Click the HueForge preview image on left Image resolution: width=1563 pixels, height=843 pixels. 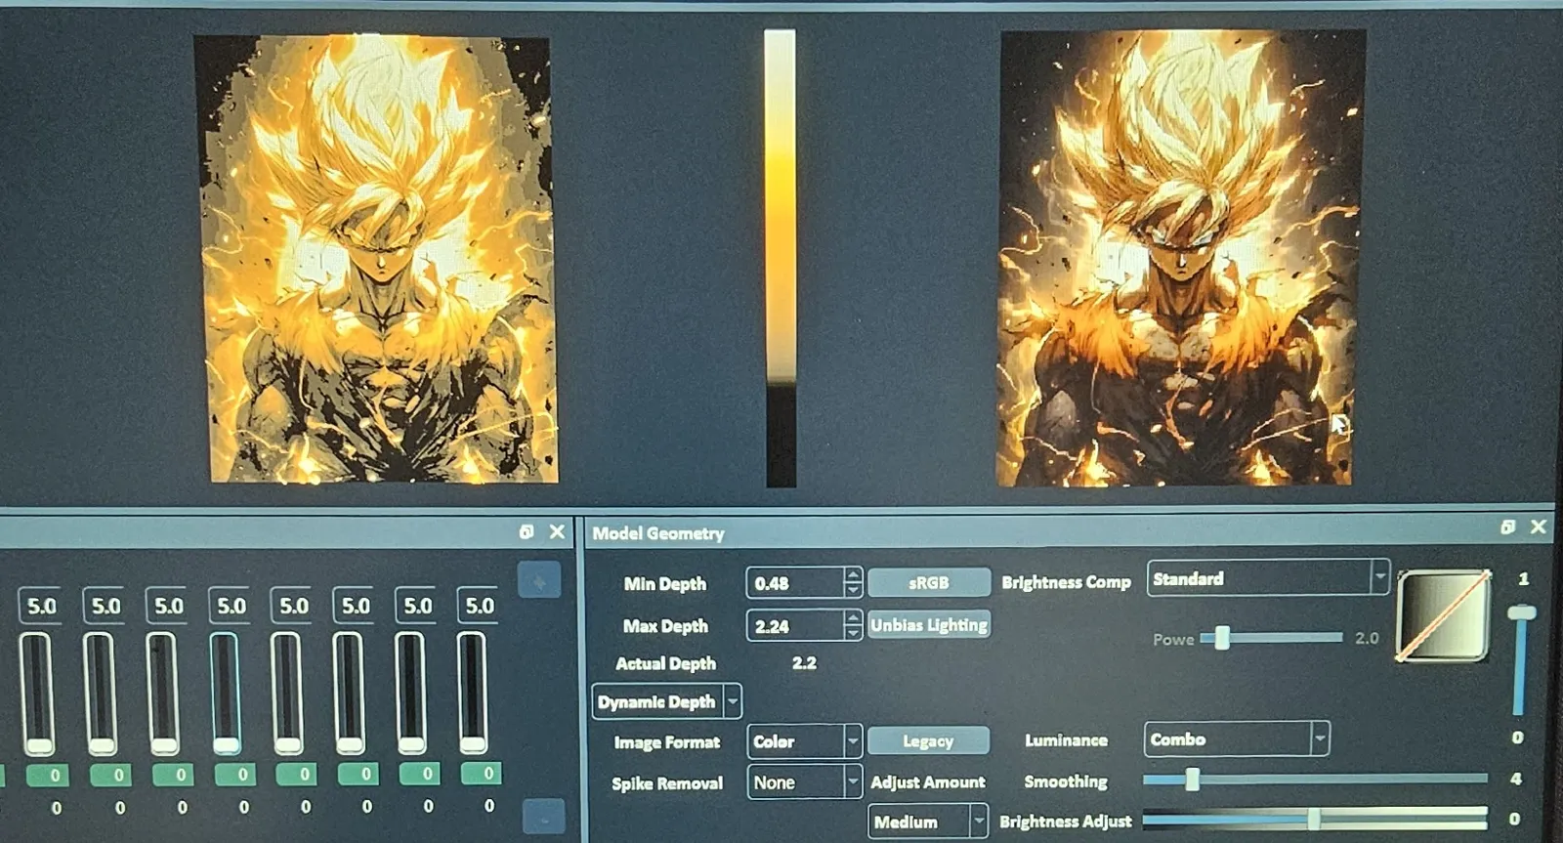376,259
